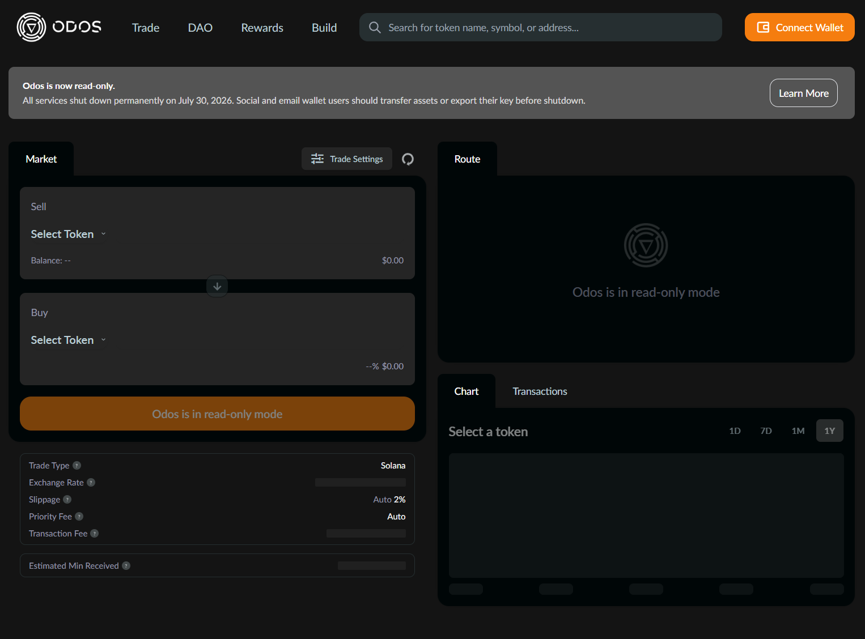Click the Learn More button

(803, 93)
